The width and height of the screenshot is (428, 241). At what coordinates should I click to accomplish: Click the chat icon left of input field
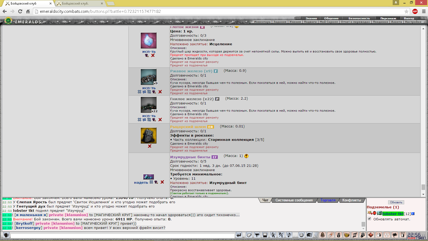[x=6, y=235]
